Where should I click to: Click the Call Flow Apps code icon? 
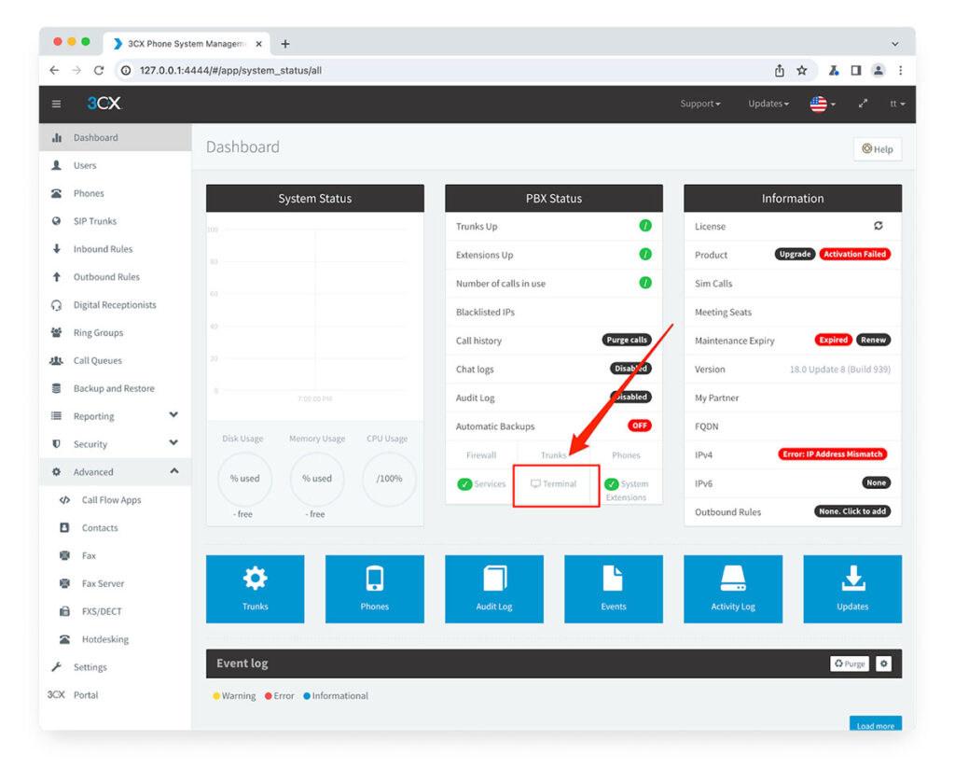pos(64,500)
